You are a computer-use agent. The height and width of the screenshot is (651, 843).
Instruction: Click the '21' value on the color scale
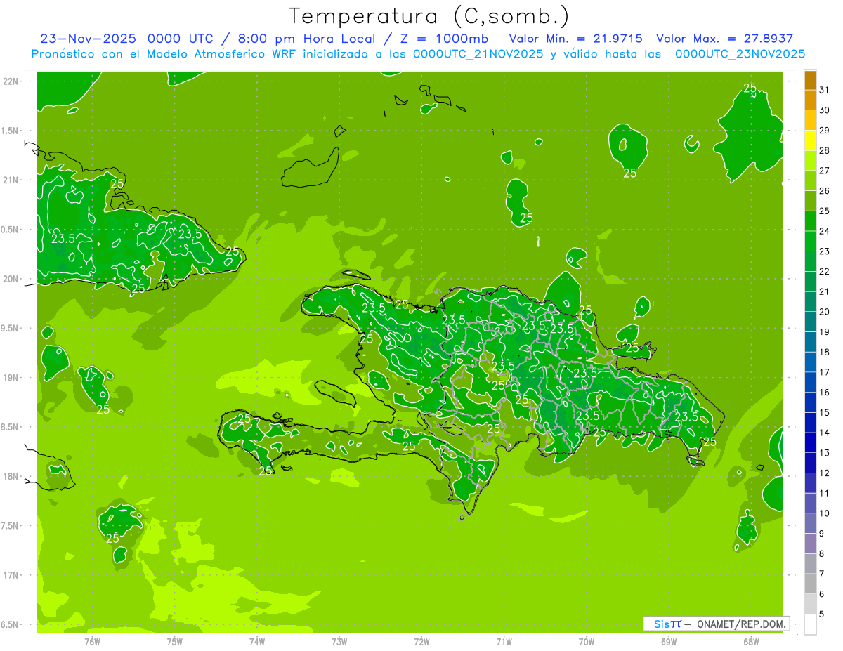pos(824,291)
